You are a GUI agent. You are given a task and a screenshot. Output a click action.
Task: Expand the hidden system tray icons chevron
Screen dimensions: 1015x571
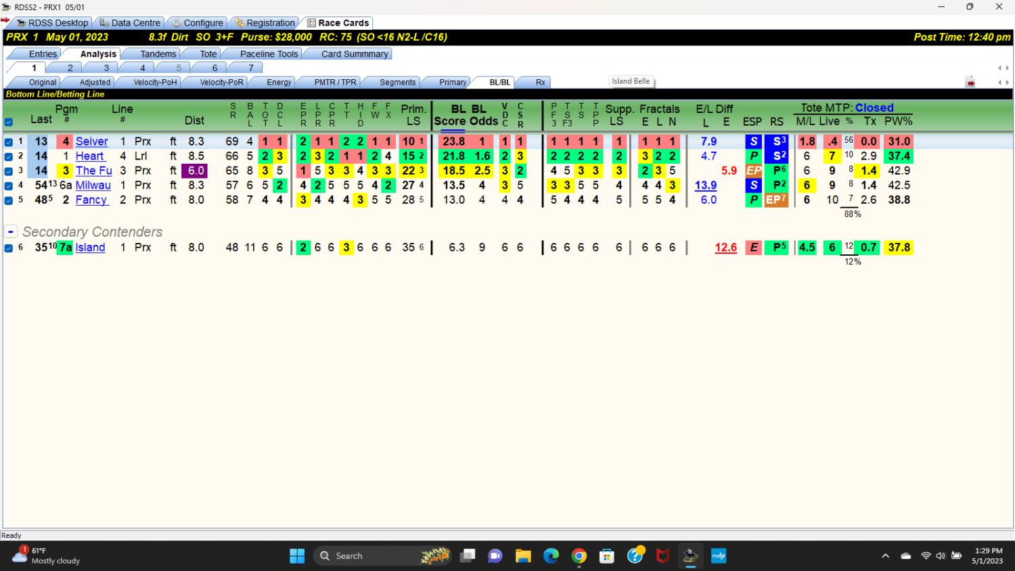tap(885, 556)
